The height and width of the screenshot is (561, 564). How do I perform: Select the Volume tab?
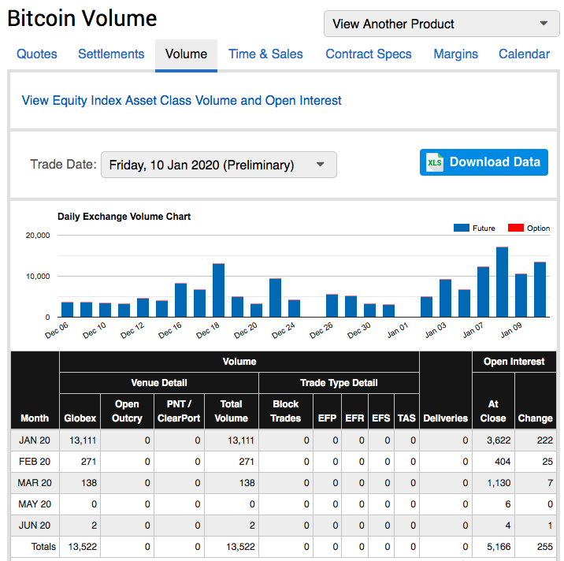(186, 54)
